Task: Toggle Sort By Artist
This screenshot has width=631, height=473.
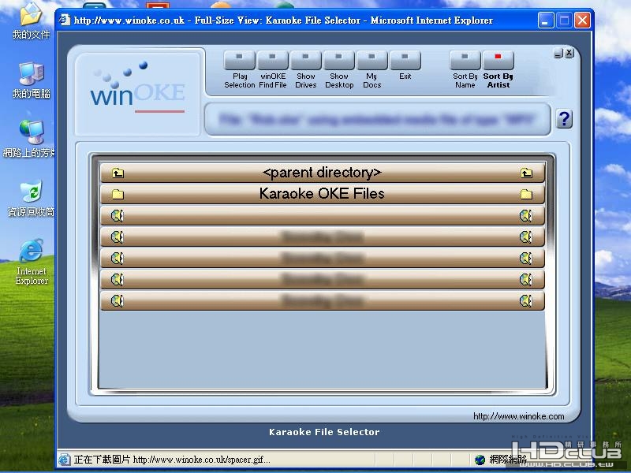Action: [x=498, y=61]
